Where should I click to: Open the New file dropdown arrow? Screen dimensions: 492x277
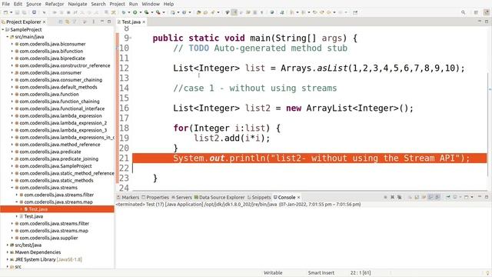click(x=12, y=12)
